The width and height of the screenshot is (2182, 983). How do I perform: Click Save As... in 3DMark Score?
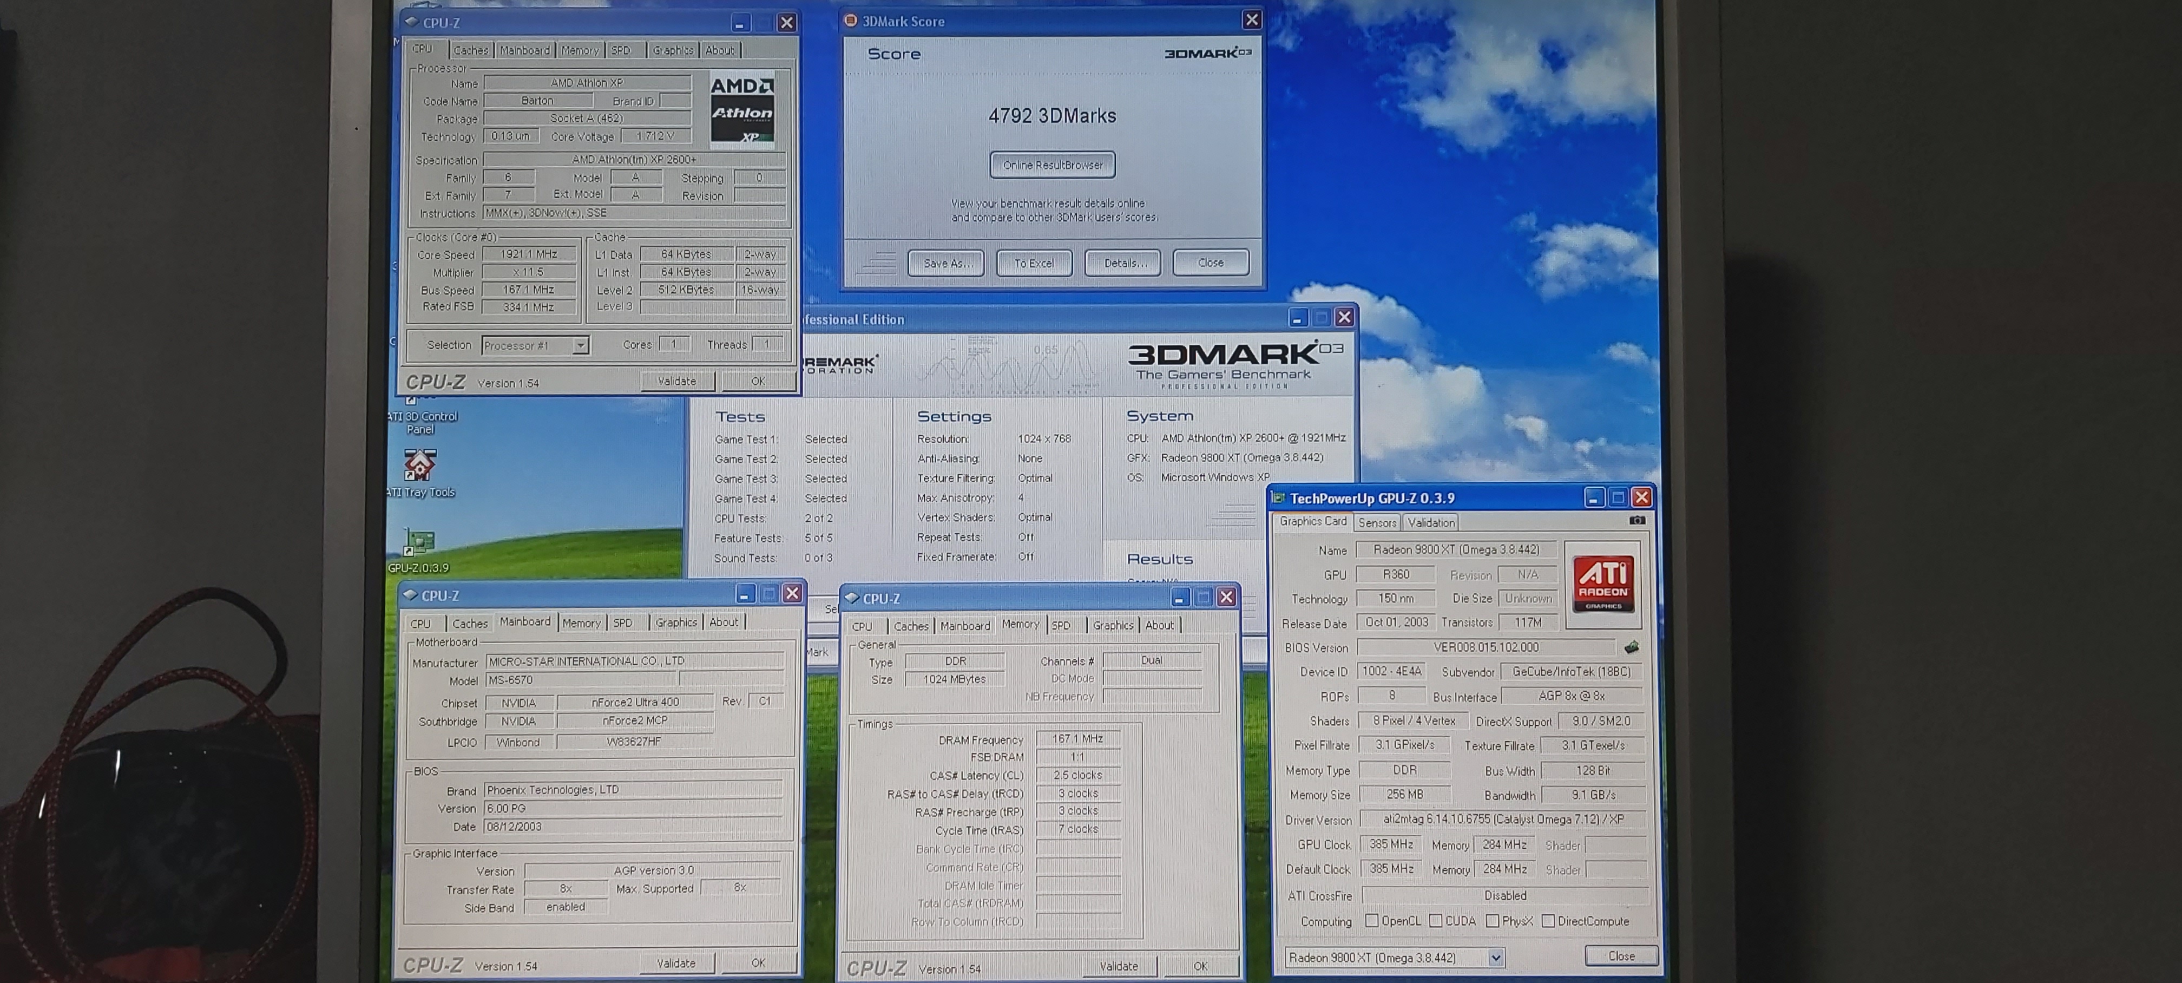(945, 264)
